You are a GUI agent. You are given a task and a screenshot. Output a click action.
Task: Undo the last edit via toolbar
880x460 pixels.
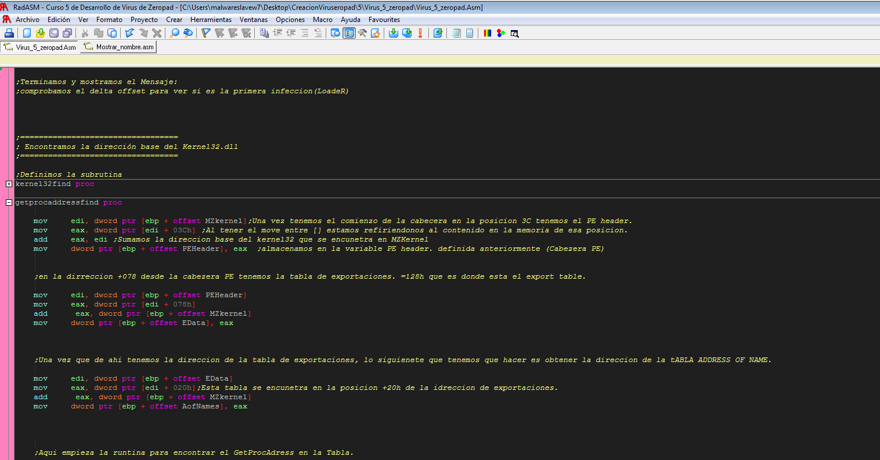(129, 33)
